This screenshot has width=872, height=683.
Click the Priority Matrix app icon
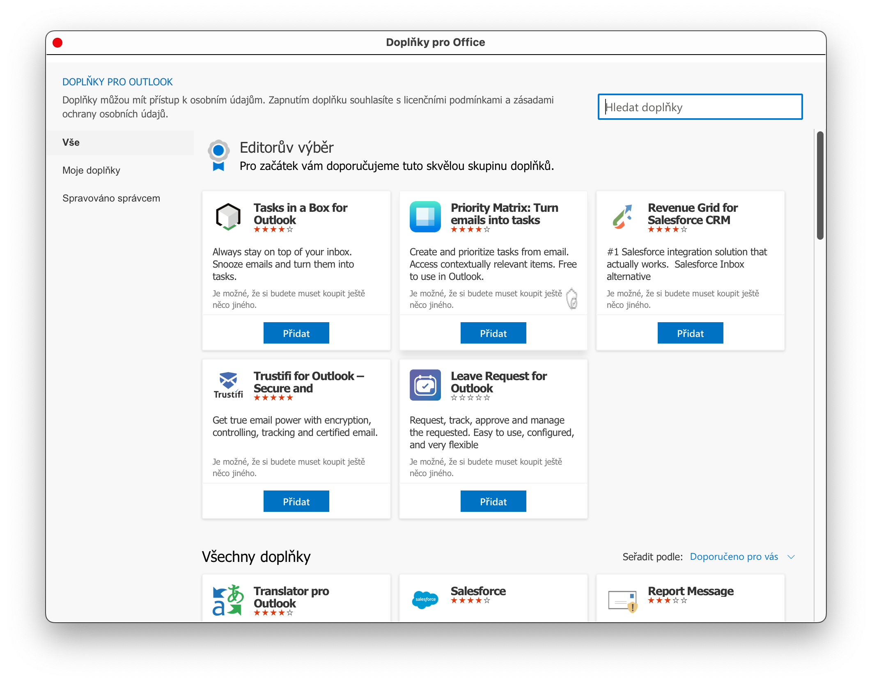click(425, 217)
